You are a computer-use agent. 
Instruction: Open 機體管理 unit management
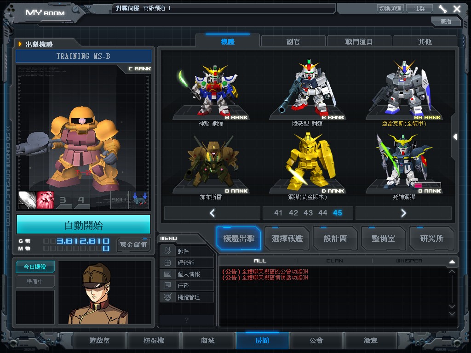click(x=187, y=297)
